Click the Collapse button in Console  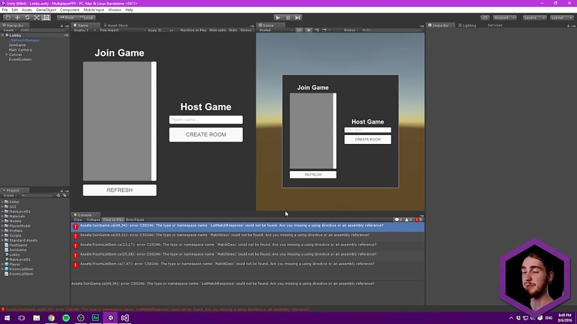coord(94,220)
